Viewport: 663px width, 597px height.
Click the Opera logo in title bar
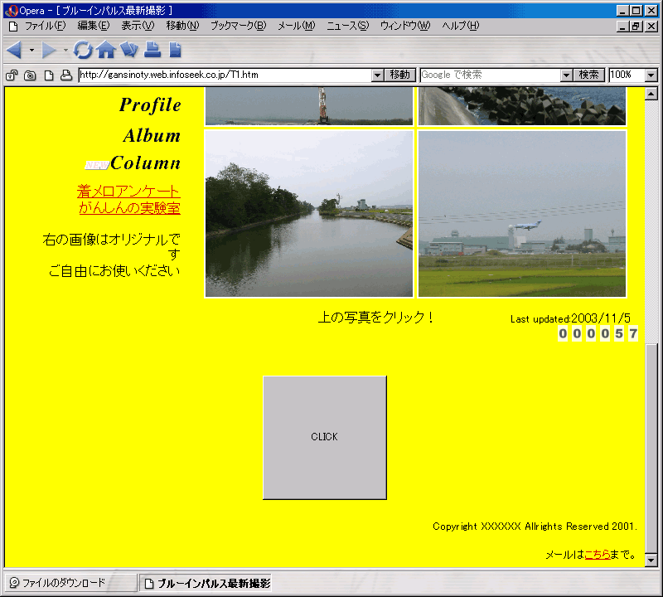click(12, 11)
